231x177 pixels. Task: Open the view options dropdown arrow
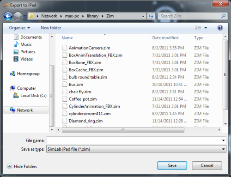pyautogui.click(x=206, y=28)
